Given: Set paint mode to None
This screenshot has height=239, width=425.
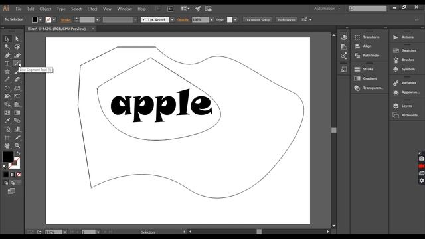Looking at the screenshot, I should tap(19, 174).
